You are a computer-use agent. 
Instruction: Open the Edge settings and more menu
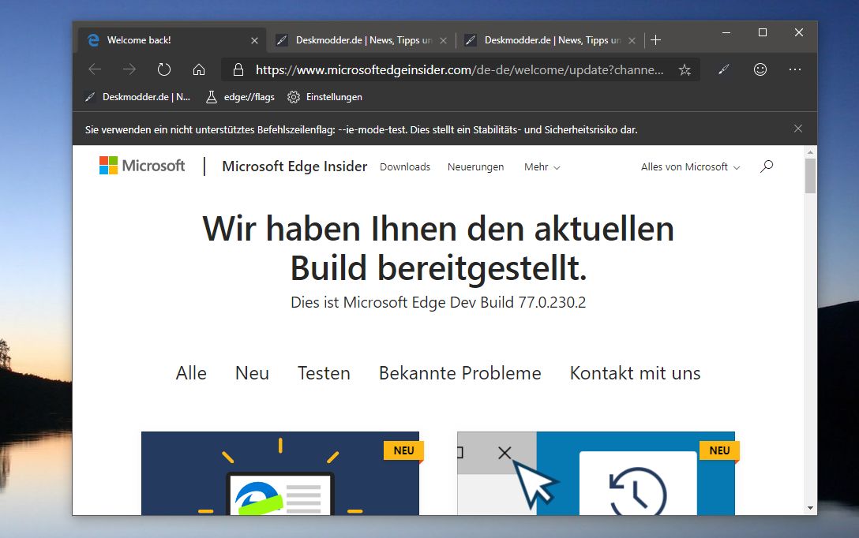(x=795, y=69)
